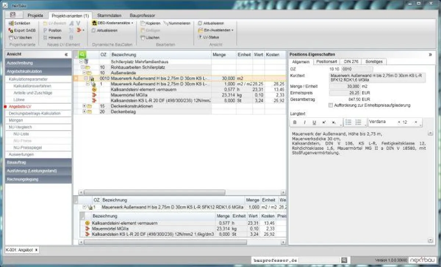
Task: Click the Export GAEB toolbar icon
Action: [11, 30]
